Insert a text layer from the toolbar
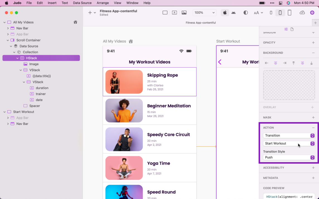Screen dimensions: 319x199 pos(174,13)
